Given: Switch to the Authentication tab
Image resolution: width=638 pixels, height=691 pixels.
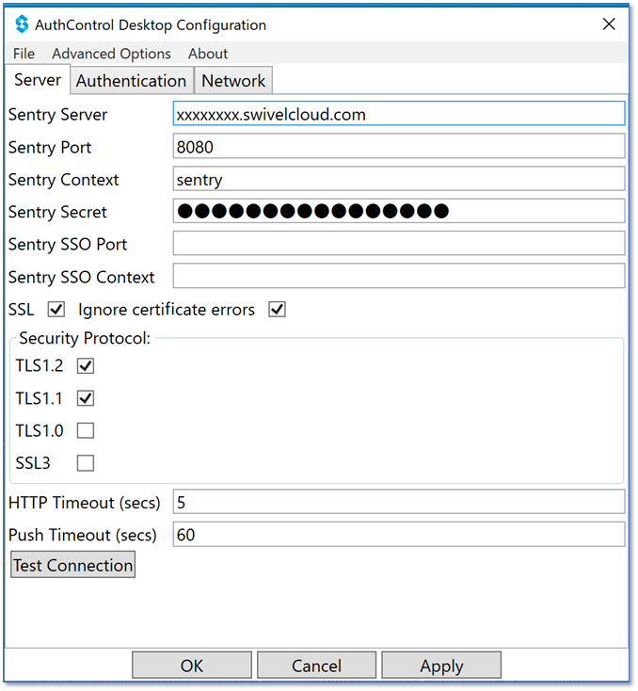Looking at the screenshot, I should click(132, 81).
